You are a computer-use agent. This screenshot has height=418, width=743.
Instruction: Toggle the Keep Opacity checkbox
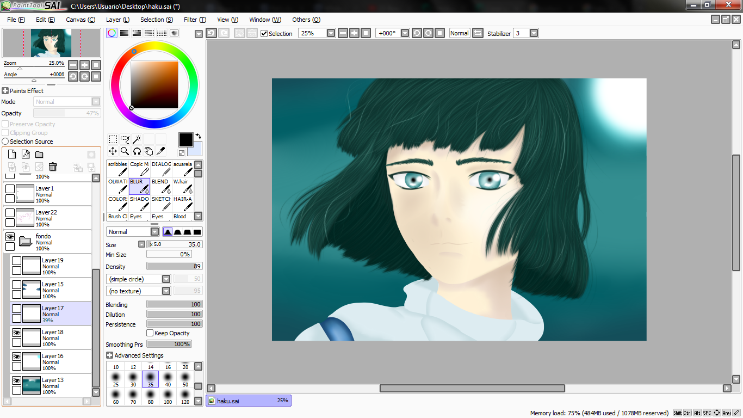[150, 333]
